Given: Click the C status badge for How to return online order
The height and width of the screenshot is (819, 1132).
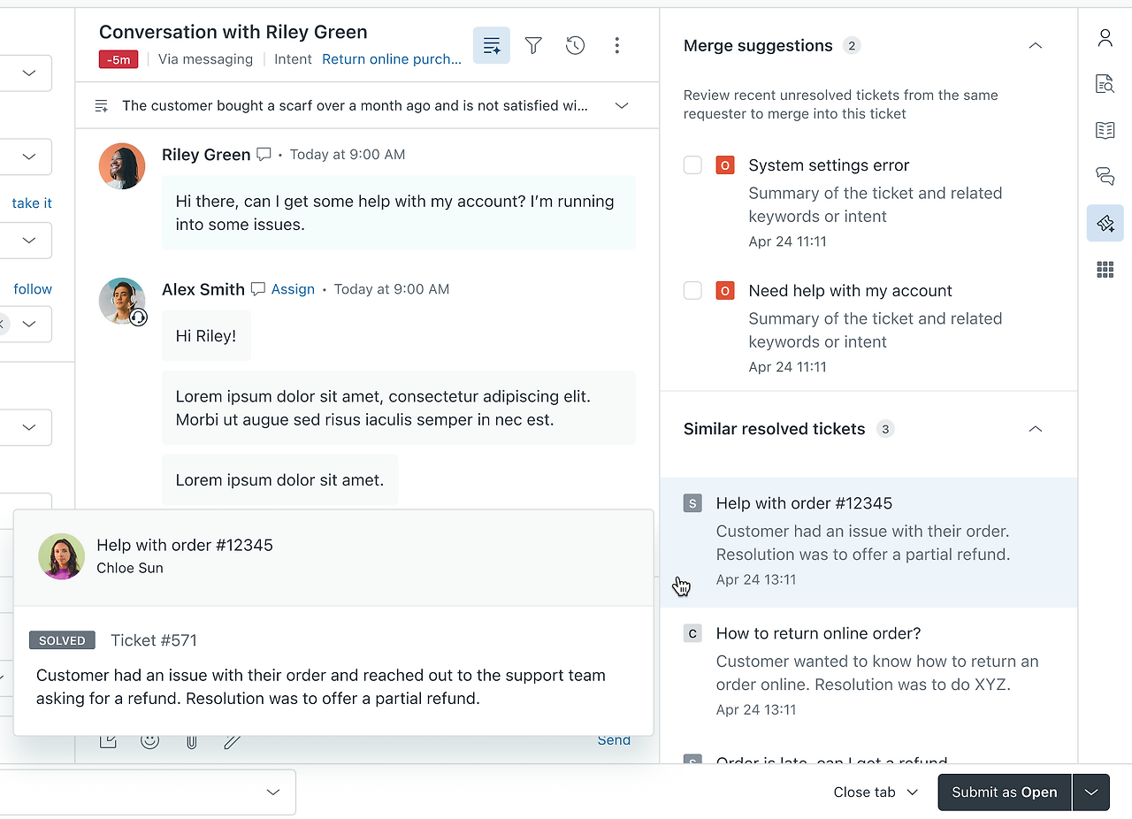Looking at the screenshot, I should point(692,633).
